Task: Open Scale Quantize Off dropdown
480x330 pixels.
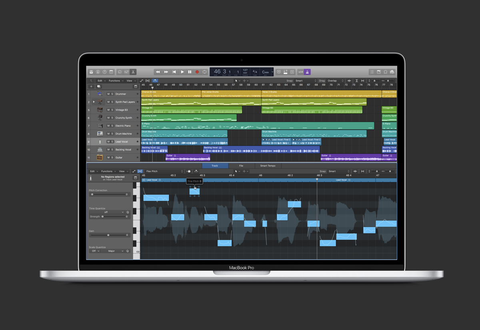Action: [95, 251]
